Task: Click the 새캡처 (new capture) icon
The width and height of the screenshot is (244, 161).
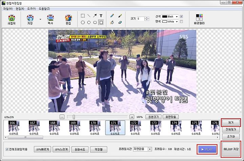Action: [12, 19]
